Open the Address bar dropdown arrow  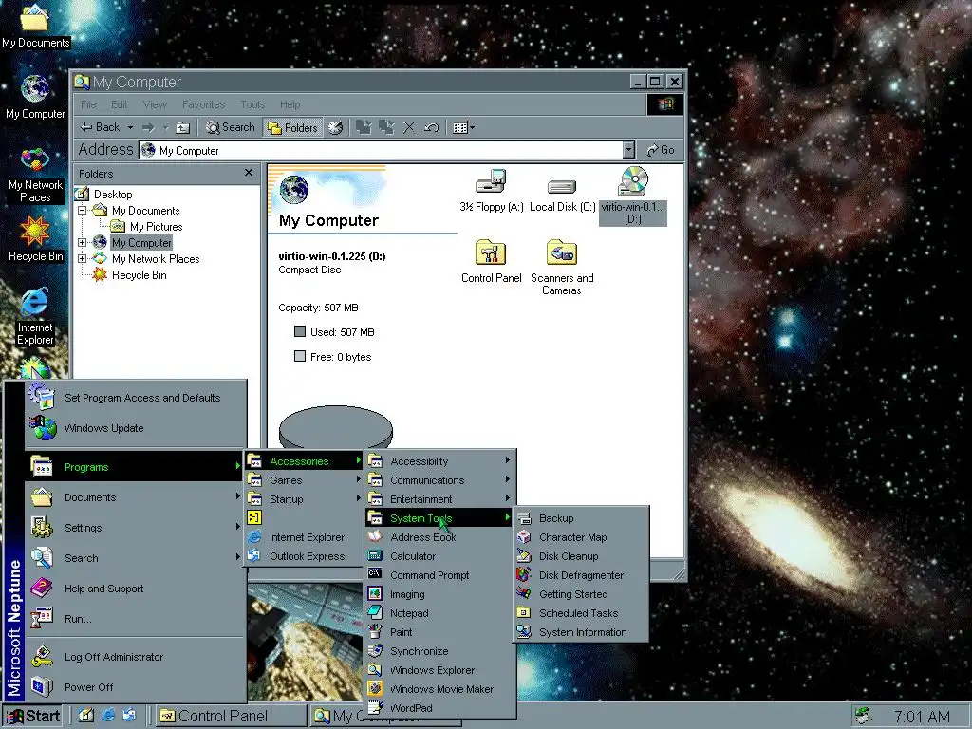[628, 150]
